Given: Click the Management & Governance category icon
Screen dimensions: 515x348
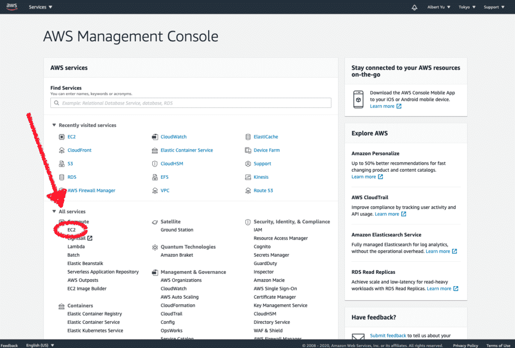Looking at the screenshot, I should click(155, 273).
